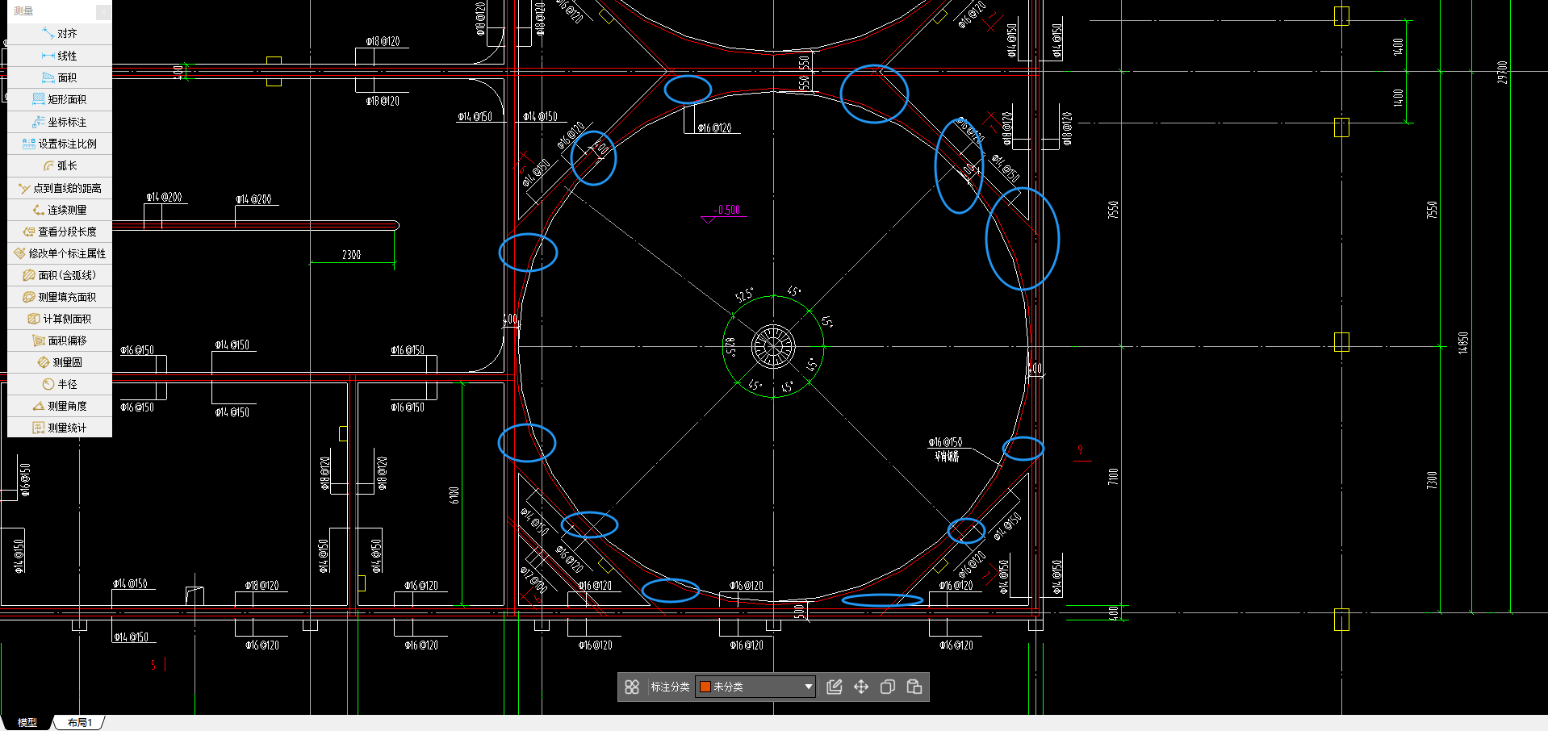Screen dimensions: 1548x731
Task: Click the orange 未分类 color swatch
Action: tap(705, 687)
